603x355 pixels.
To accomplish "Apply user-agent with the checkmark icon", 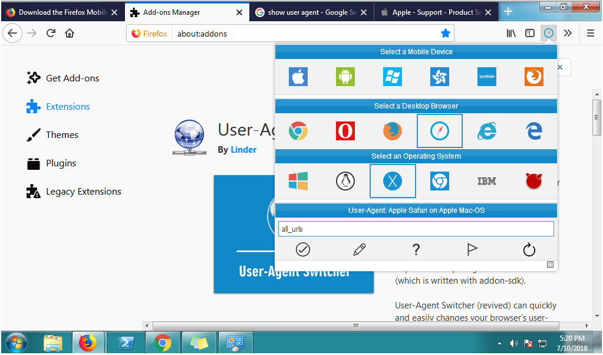I will pyautogui.click(x=303, y=249).
